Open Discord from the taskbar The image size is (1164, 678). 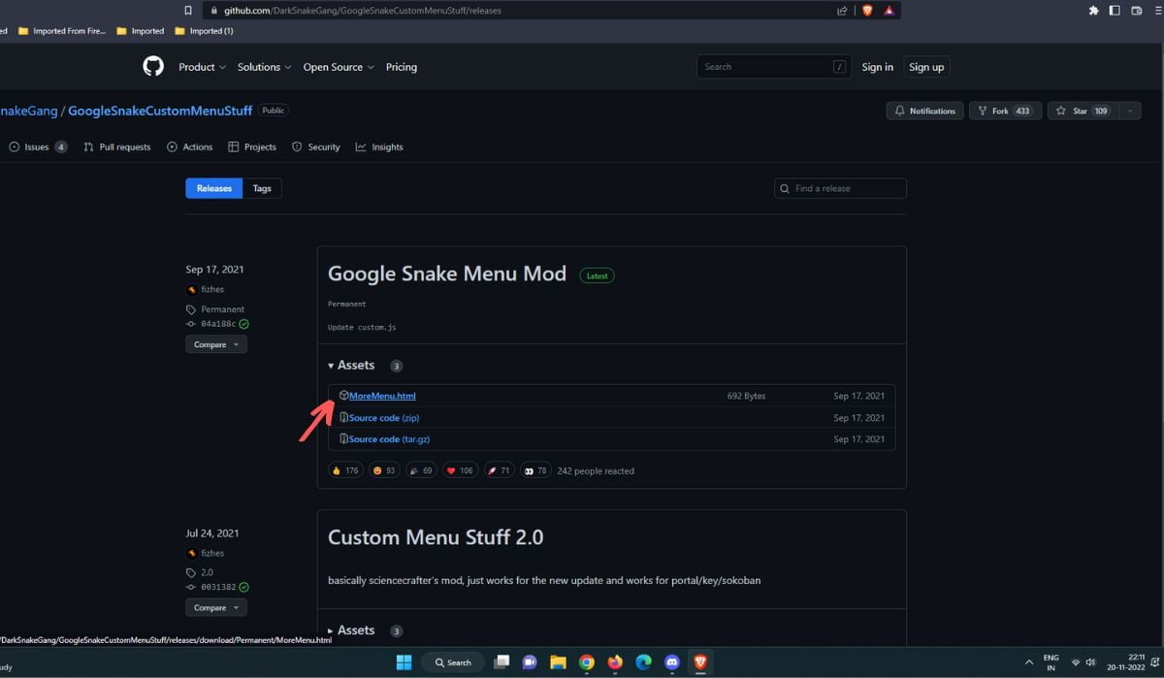pyautogui.click(x=670, y=662)
